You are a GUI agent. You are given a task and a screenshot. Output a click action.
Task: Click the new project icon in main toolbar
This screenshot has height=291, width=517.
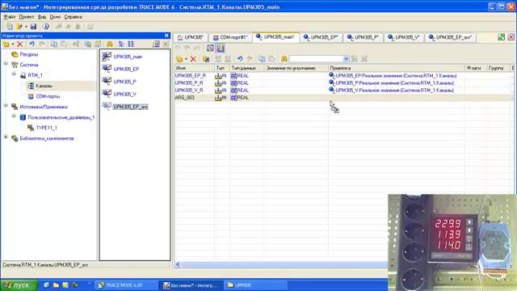(9, 27)
